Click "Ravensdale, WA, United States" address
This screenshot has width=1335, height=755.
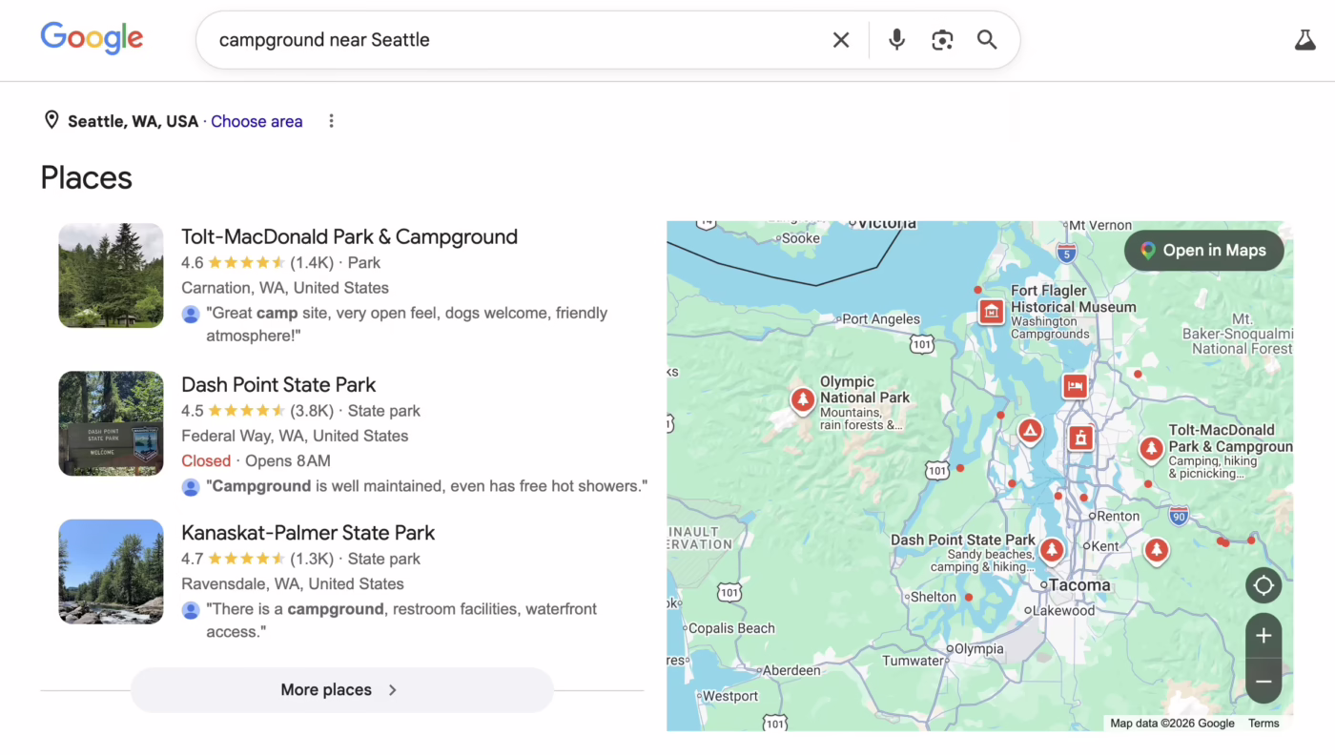(x=293, y=583)
